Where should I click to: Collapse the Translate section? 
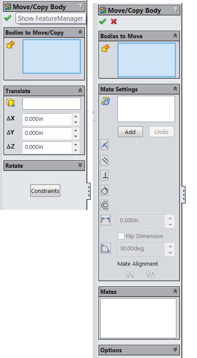(x=80, y=90)
